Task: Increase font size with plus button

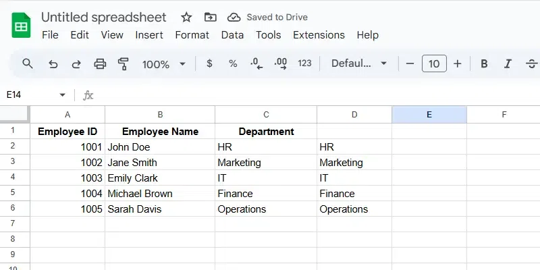Action: point(458,63)
